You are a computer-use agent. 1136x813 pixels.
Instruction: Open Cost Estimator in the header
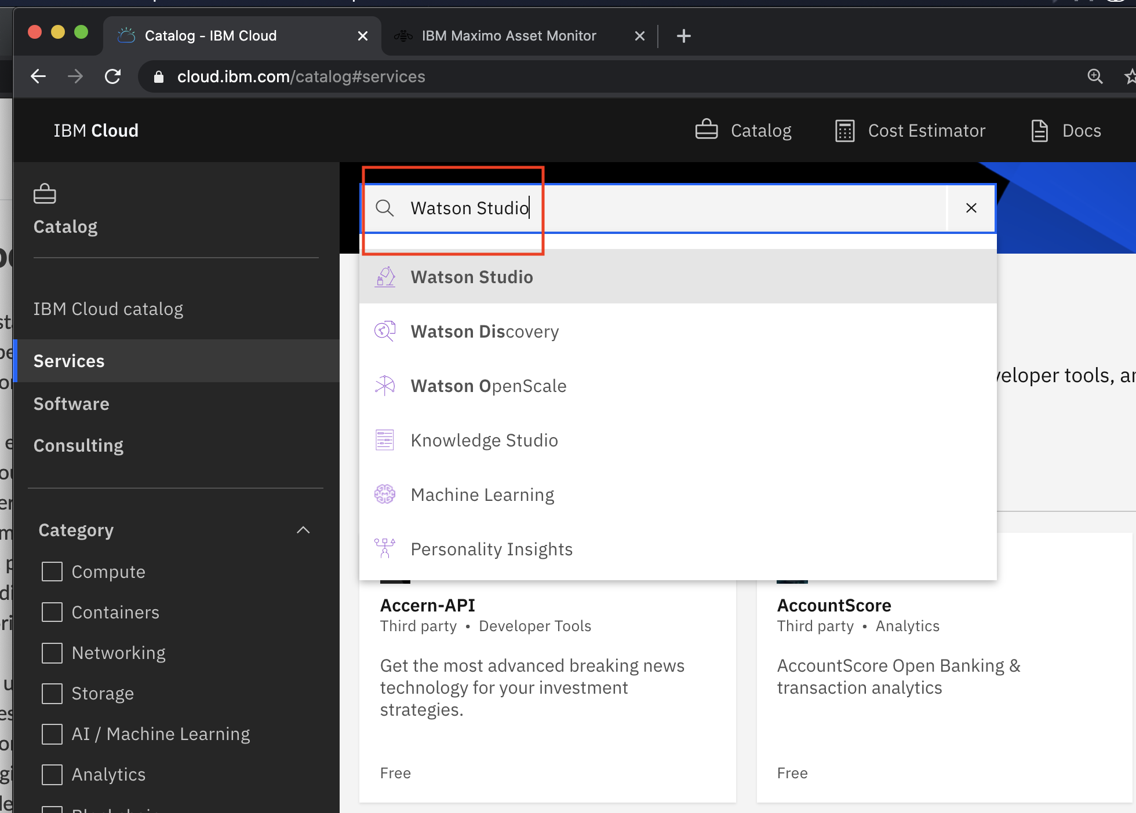[910, 131]
